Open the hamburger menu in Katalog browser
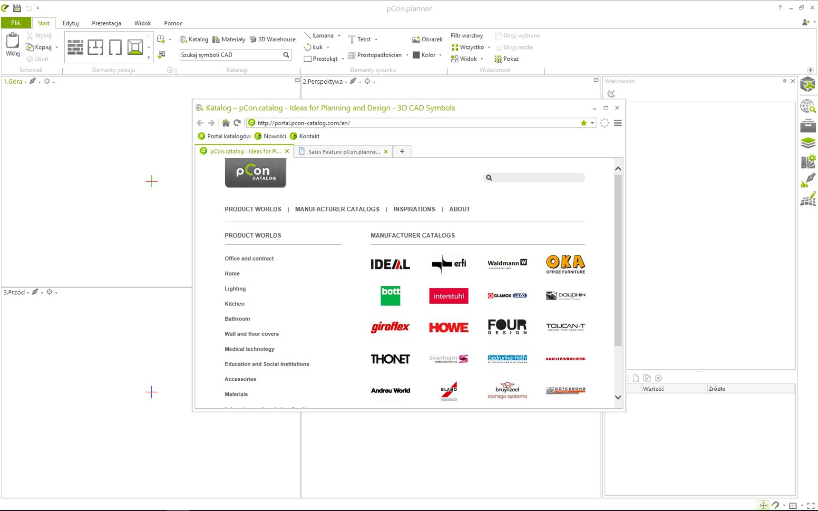The image size is (818, 511). (618, 123)
